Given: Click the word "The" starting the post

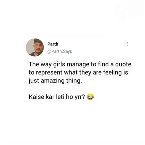Looking at the screenshot, I should [34, 64].
